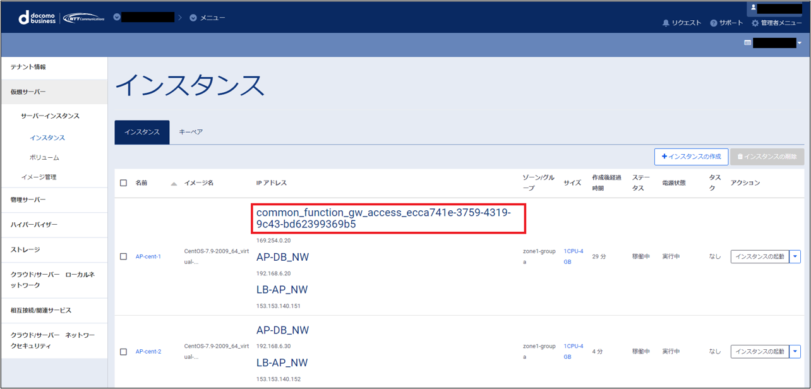Open ボリューム in the sidebar
The width and height of the screenshot is (811, 389).
click(x=44, y=158)
